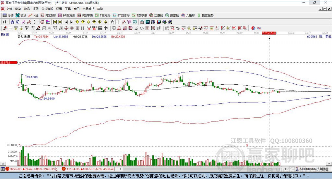Open the calendar icon showing 21
Viewport: 332px width, 179px height.
[x=142, y=22]
